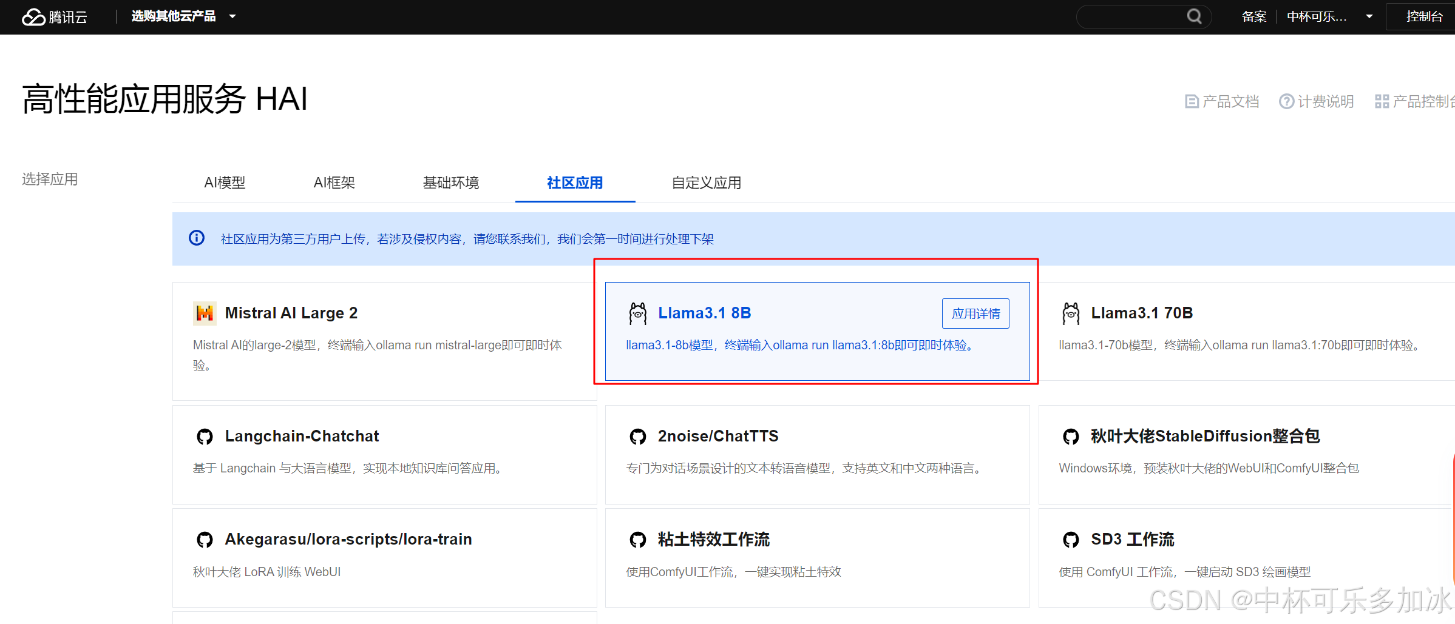This screenshot has height=624, width=1455.
Task: Select the 秋叶大佬StableDiffusion整合包 title
Action: (x=1206, y=436)
